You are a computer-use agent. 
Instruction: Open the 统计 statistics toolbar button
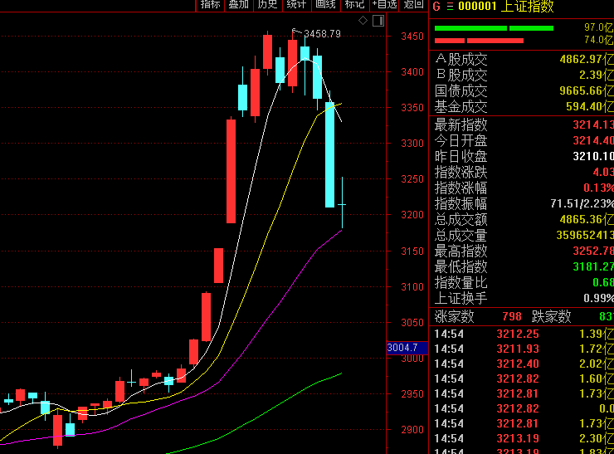tap(296, 5)
